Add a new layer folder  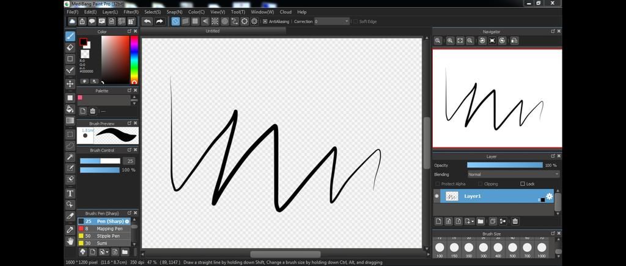pos(481,221)
